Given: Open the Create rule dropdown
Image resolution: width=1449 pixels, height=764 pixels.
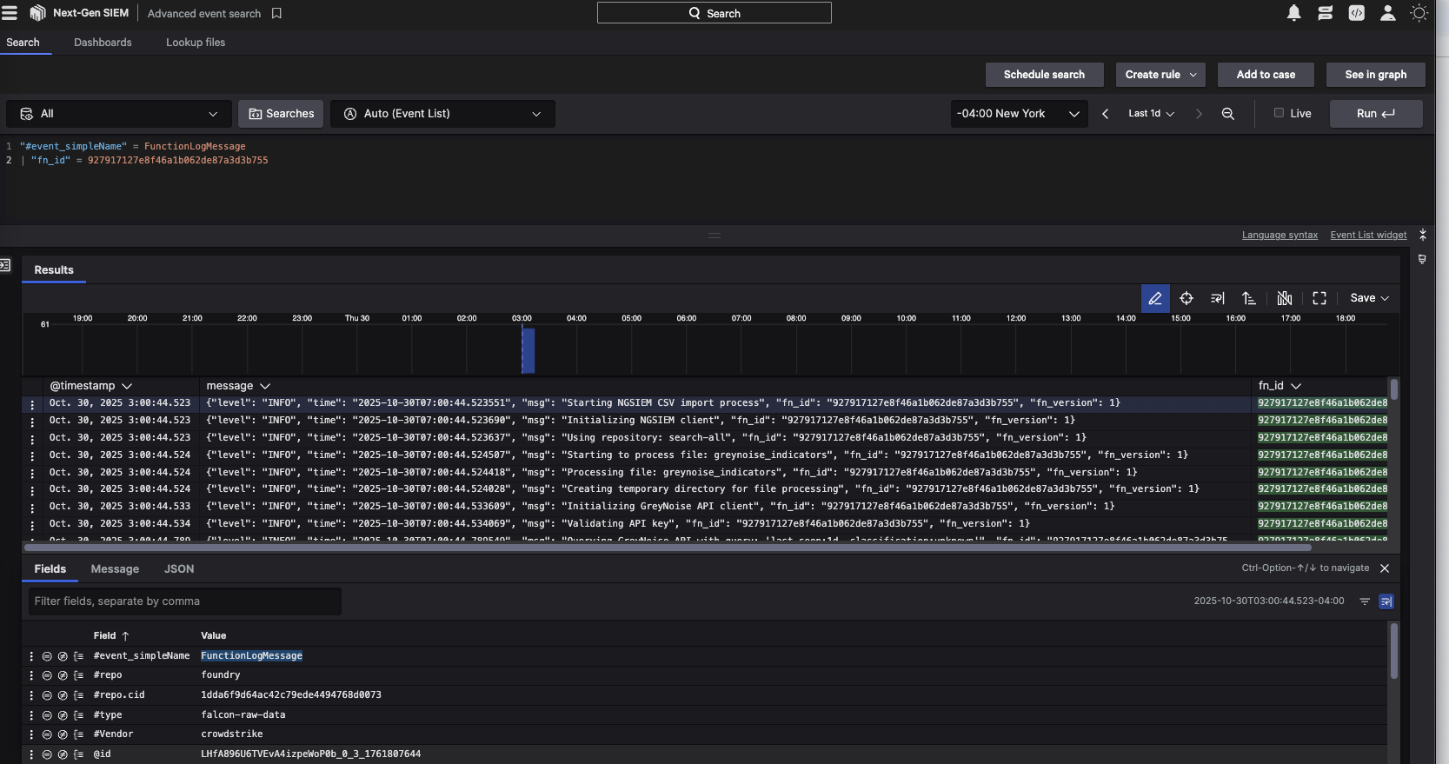Looking at the screenshot, I should [1160, 75].
